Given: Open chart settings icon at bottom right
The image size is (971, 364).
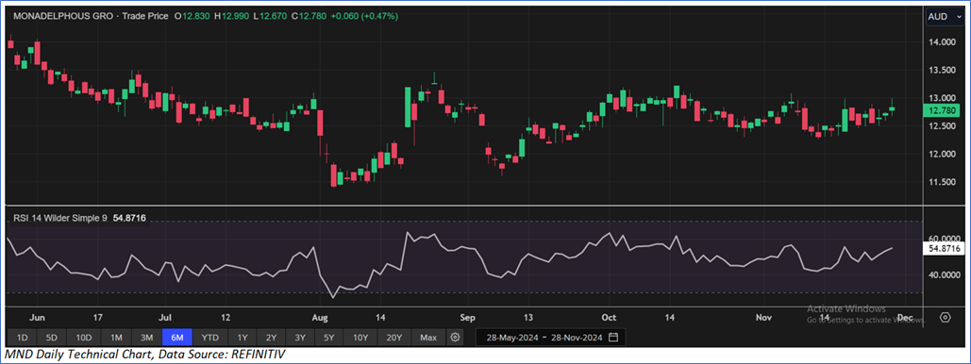Looking at the screenshot, I should pos(945,318).
